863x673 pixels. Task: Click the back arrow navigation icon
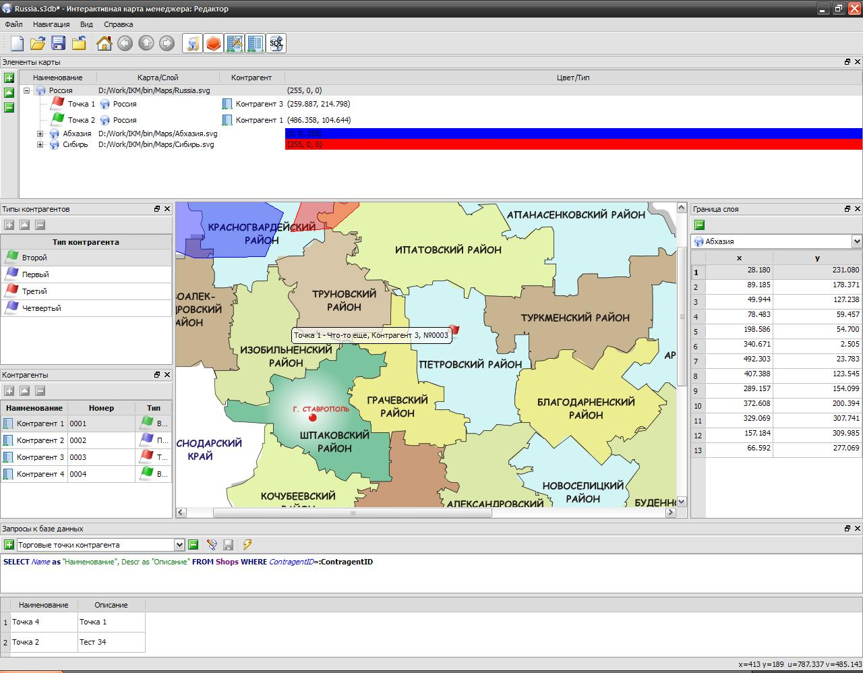pyautogui.click(x=125, y=44)
